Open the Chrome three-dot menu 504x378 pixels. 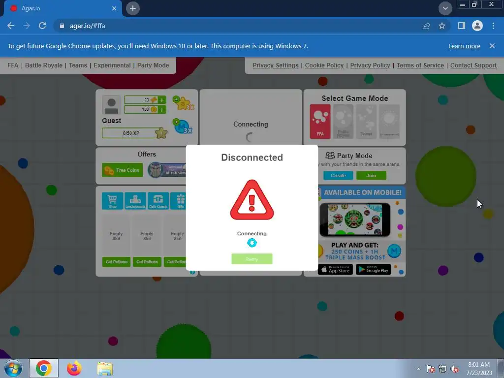(x=493, y=26)
